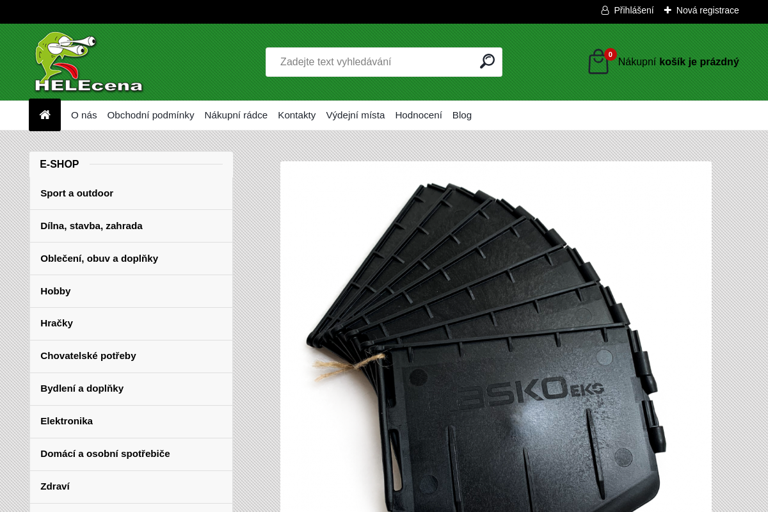Screen dimensions: 768x512
Task: Open Výdejní místa menu item
Action: click(355, 115)
